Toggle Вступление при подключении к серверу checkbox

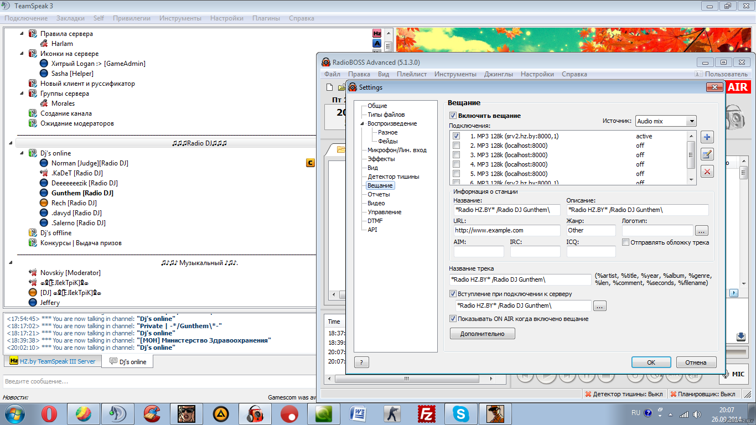(x=453, y=294)
